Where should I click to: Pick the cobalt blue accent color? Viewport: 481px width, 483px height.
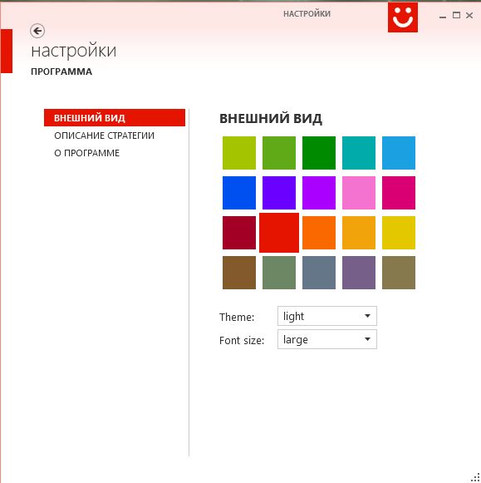tap(239, 193)
